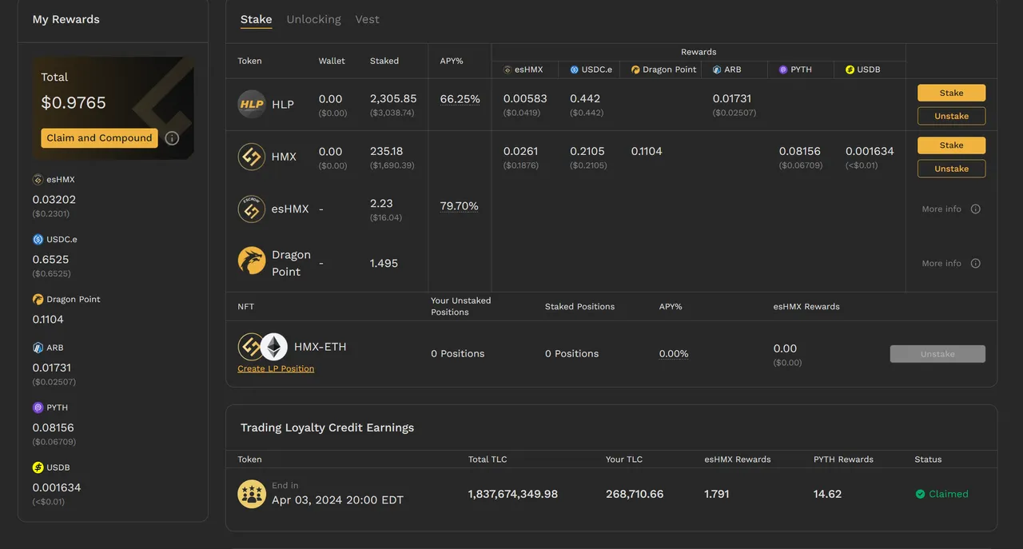Click the esHMX icon in My Rewards
This screenshot has height=549, width=1023.
click(x=38, y=180)
